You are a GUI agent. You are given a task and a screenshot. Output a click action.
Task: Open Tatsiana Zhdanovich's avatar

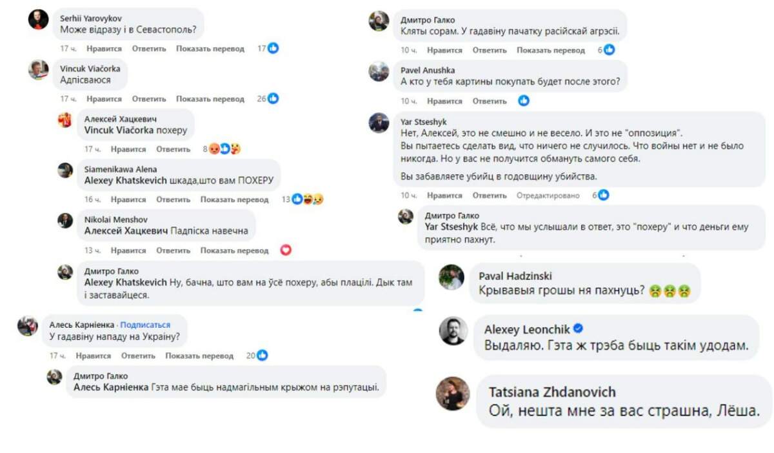pyautogui.click(x=453, y=394)
